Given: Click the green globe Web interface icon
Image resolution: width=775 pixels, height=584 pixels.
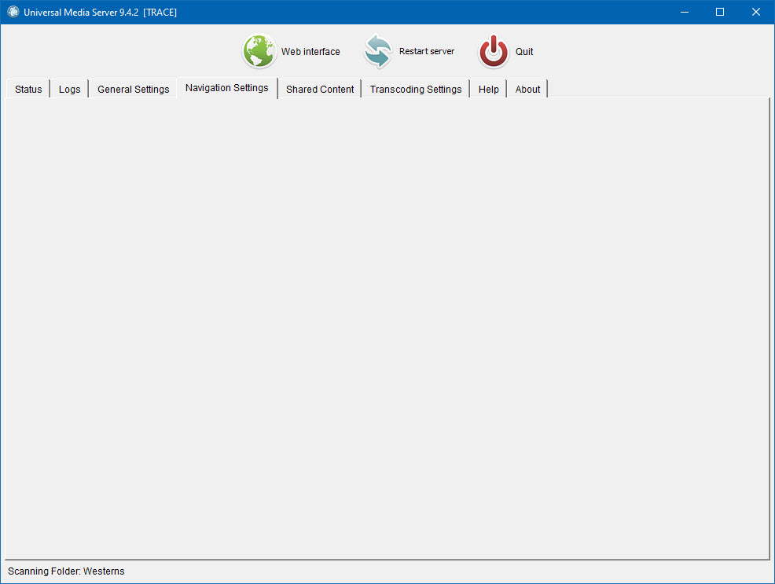Looking at the screenshot, I should (x=259, y=51).
